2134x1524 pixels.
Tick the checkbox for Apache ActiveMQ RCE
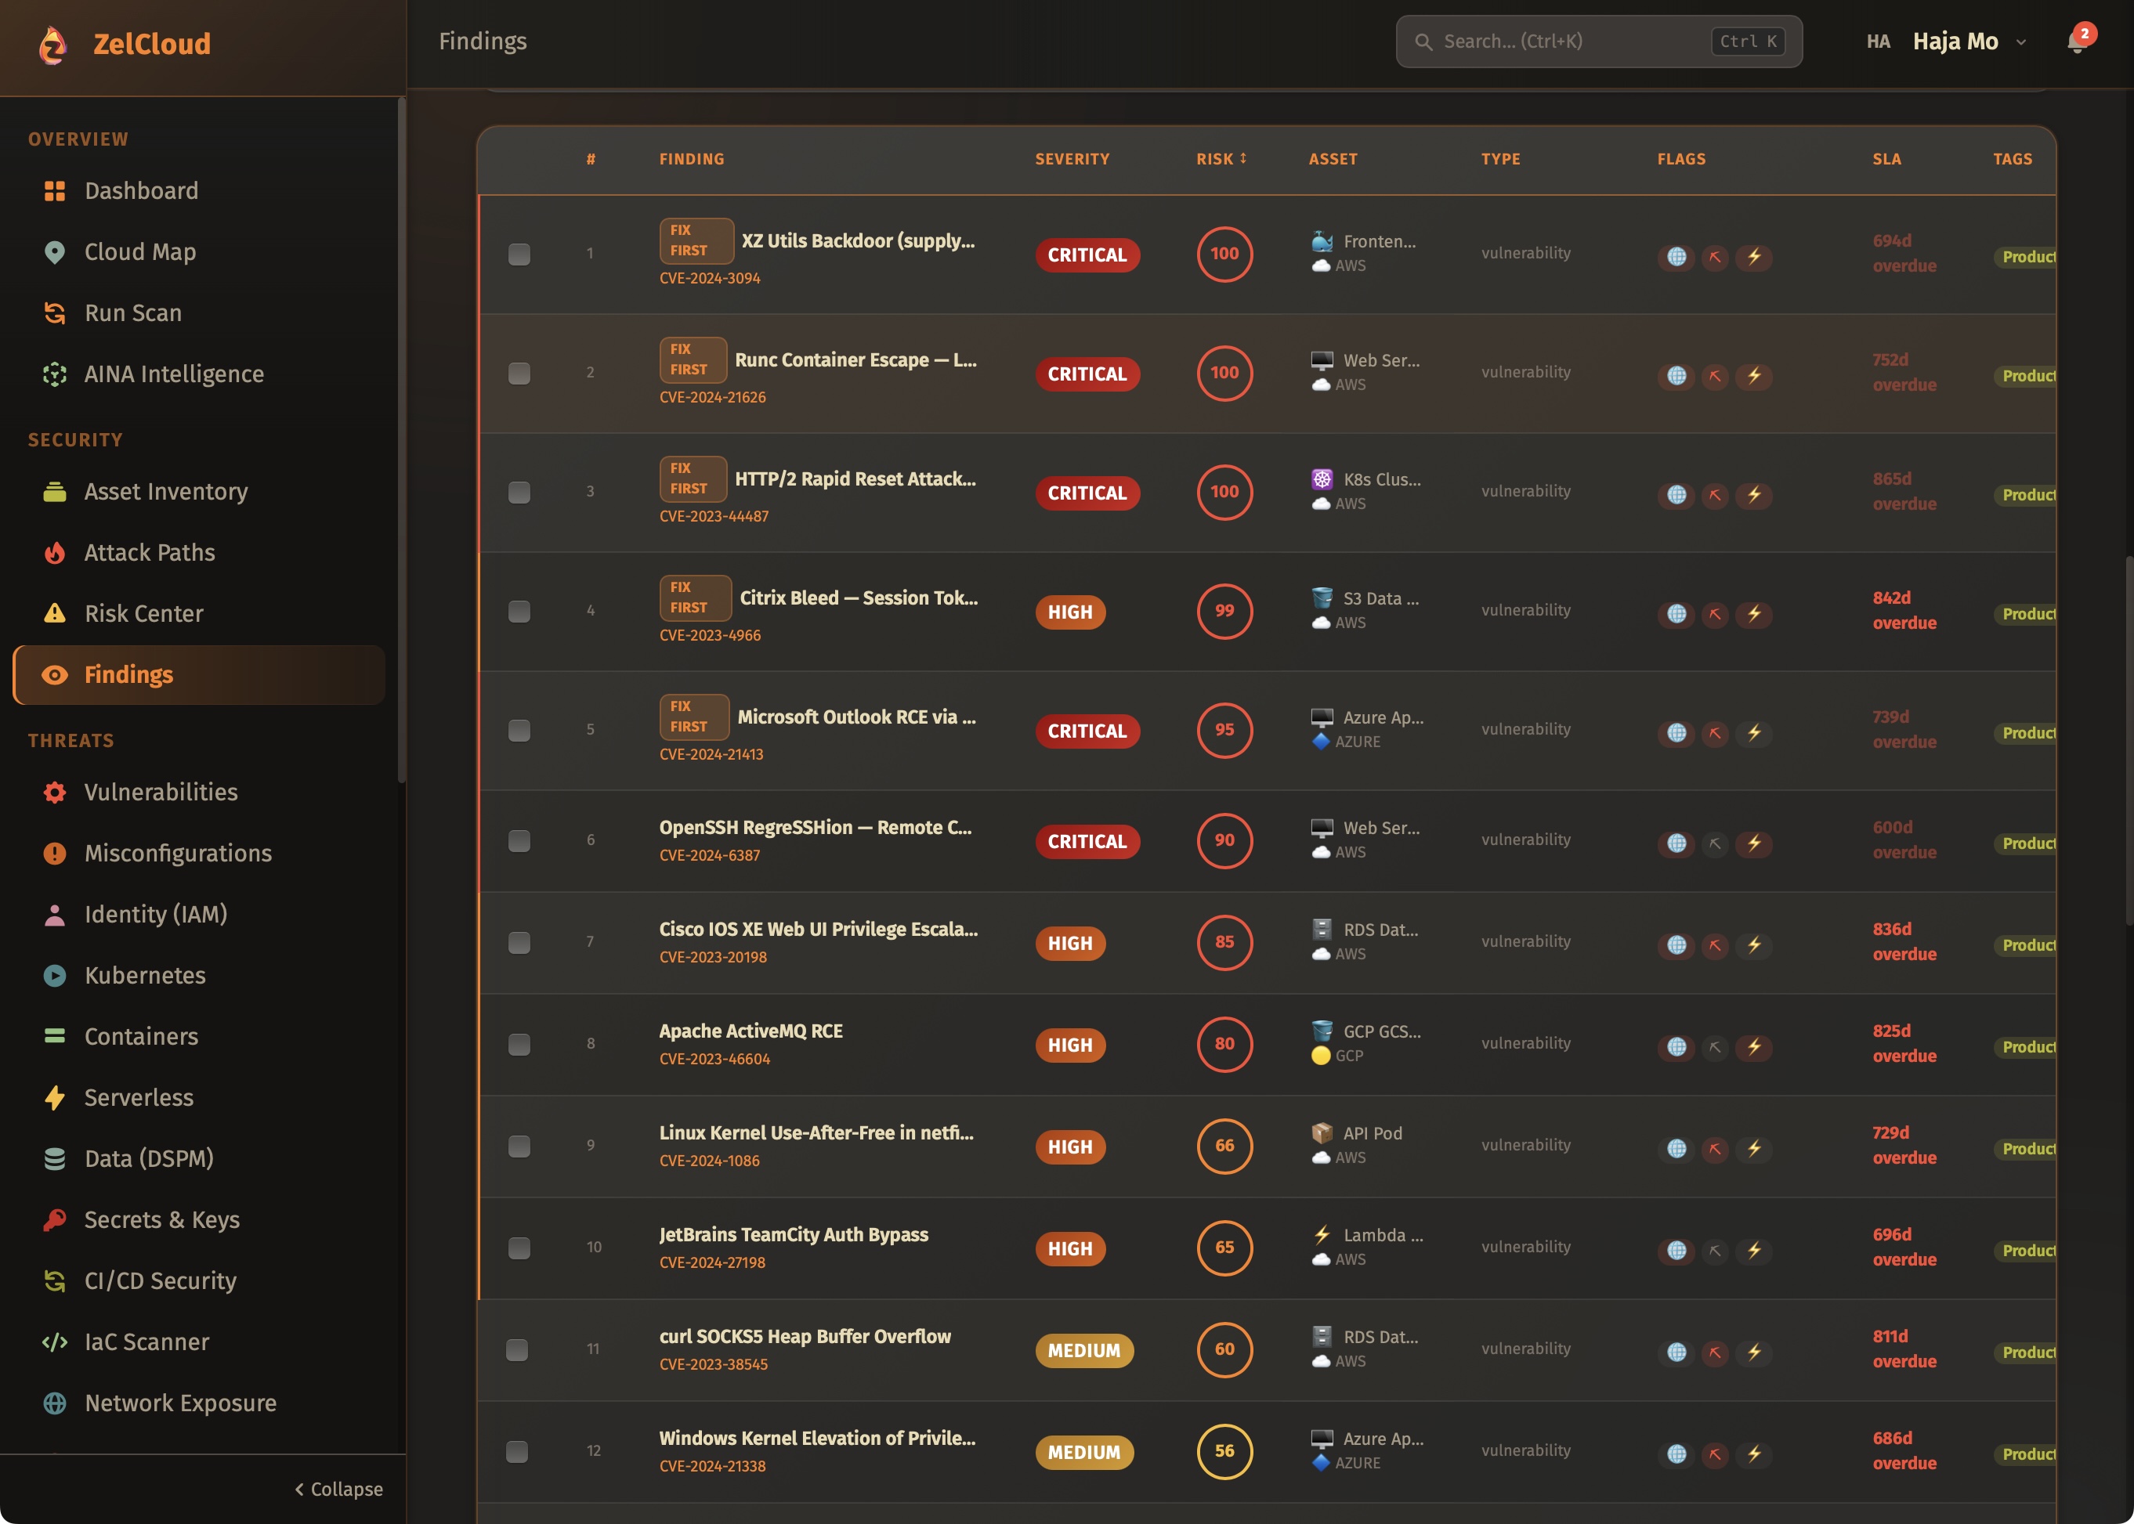pyautogui.click(x=519, y=1045)
